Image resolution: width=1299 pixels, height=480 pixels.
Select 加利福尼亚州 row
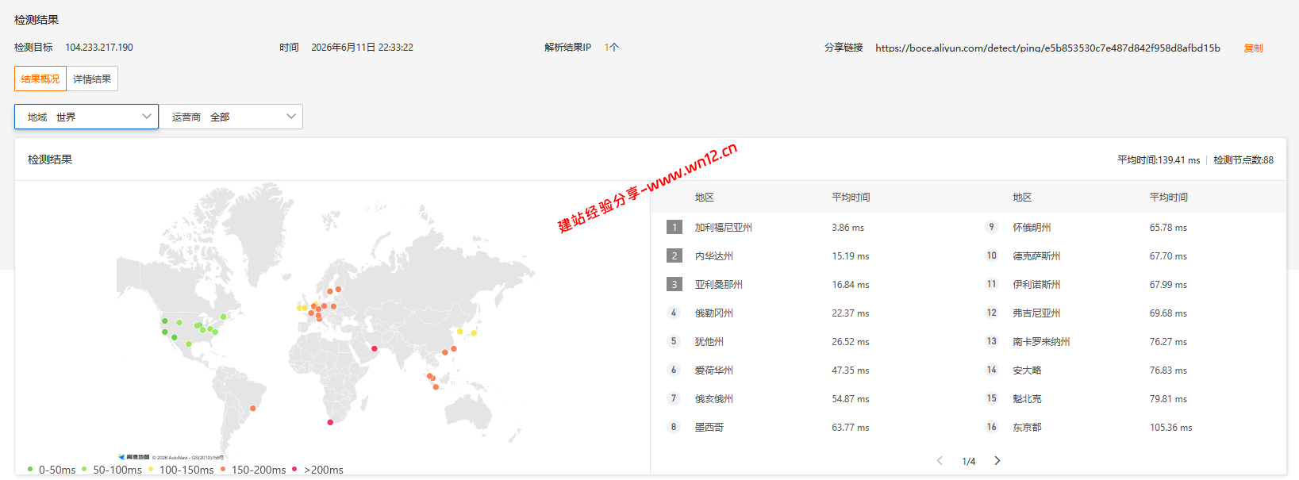click(x=809, y=227)
